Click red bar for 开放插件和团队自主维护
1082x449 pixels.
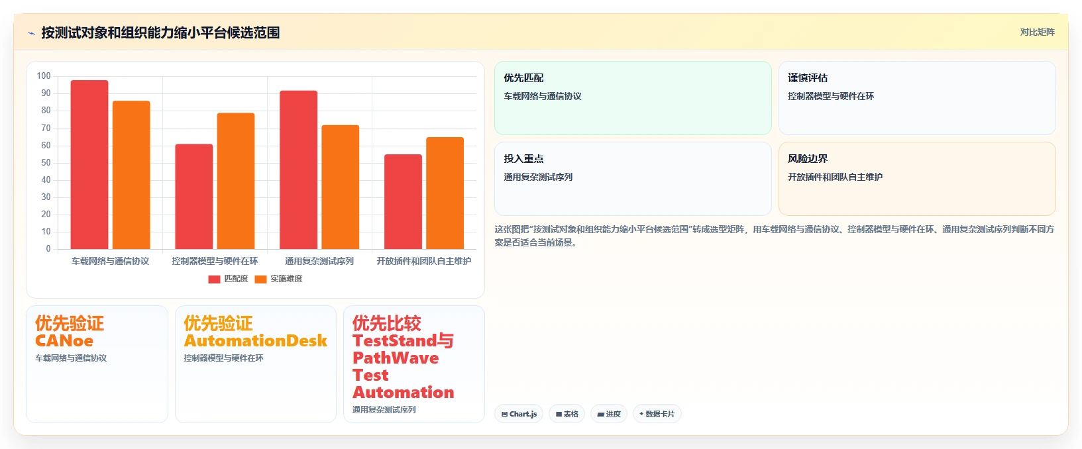(x=403, y=202)
